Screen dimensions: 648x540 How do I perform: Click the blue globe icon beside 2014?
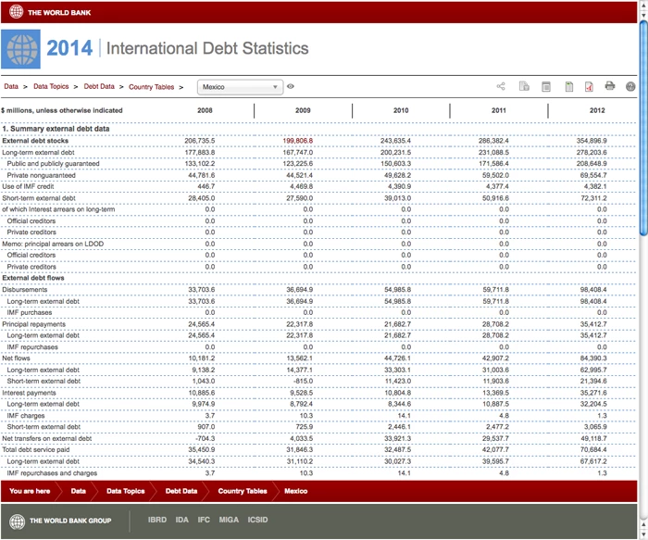20,49
